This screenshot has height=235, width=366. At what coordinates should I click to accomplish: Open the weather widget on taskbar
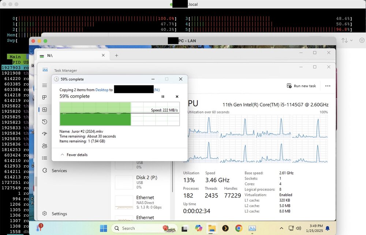tap(40, 227)
